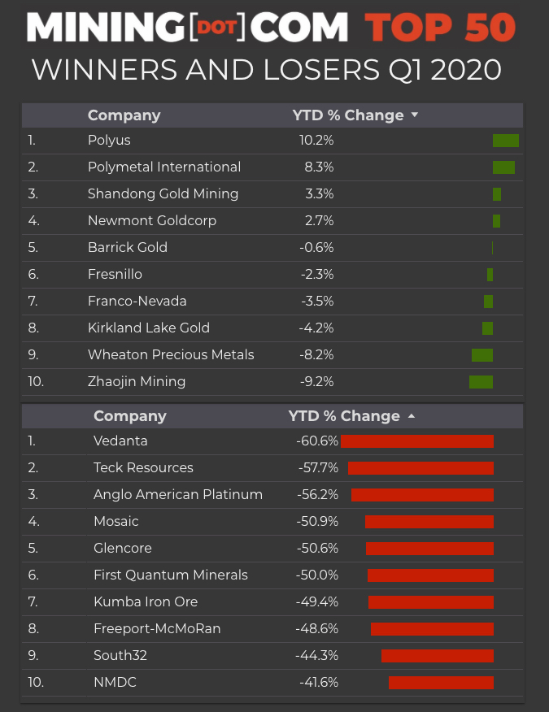Click the winners table Company column header
Image resolution: width=549 pixels, height=712 pixels.
pyautogui.click(x=124, y=115)
